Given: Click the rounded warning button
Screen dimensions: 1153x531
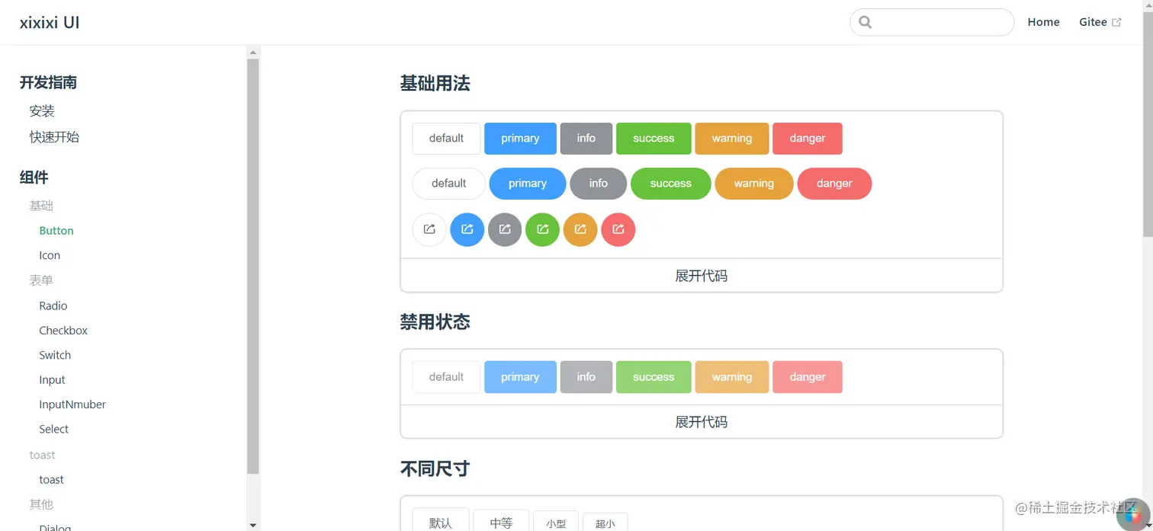Looking at the screenshot, I should pyautogui.click(x=754, y=184).
